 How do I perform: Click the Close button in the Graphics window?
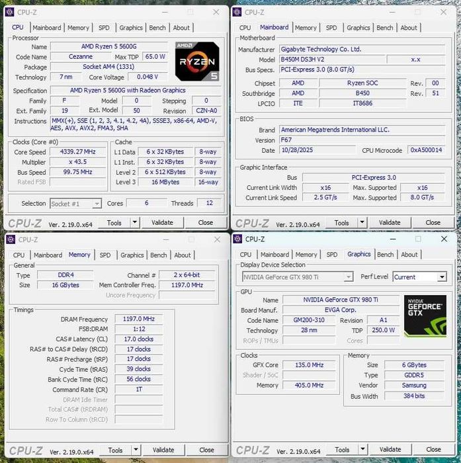coord(433,449)
